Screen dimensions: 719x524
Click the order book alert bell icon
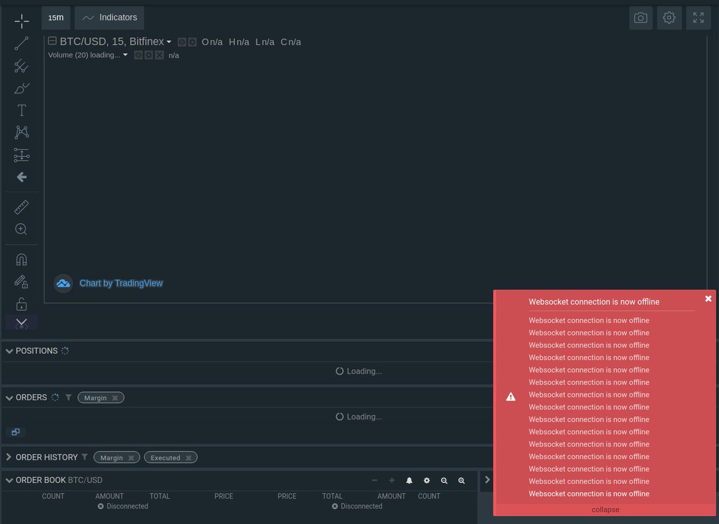pos(409,480)
